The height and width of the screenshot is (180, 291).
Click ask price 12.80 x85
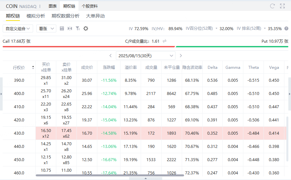coord(67,159)
